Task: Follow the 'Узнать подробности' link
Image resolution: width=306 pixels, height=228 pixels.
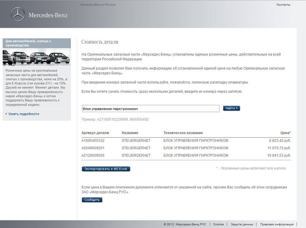Action: pos(24,114)
